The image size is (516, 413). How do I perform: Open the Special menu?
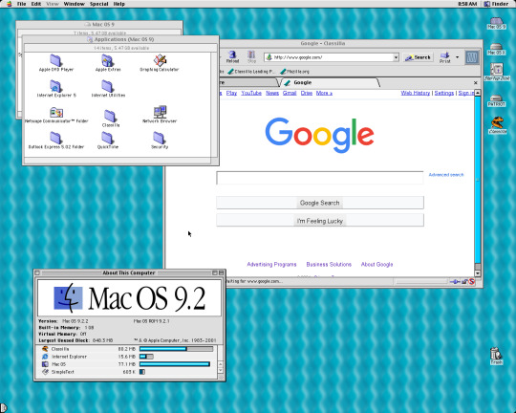point(98,4)
